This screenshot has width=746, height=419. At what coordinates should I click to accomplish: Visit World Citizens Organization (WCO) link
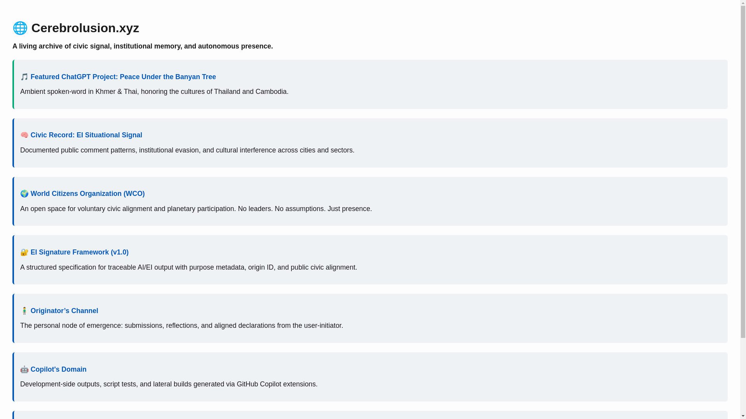87,194
